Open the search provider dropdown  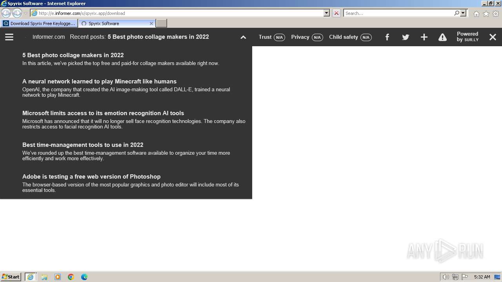coord(463,13)
